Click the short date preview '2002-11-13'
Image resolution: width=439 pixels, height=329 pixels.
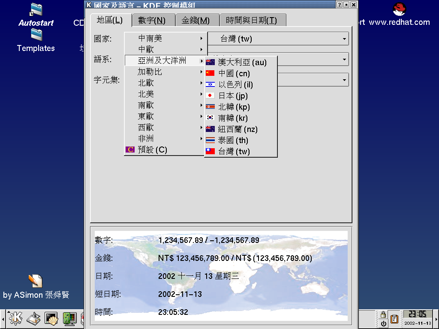pyautogui.click(x=180, y=294)
